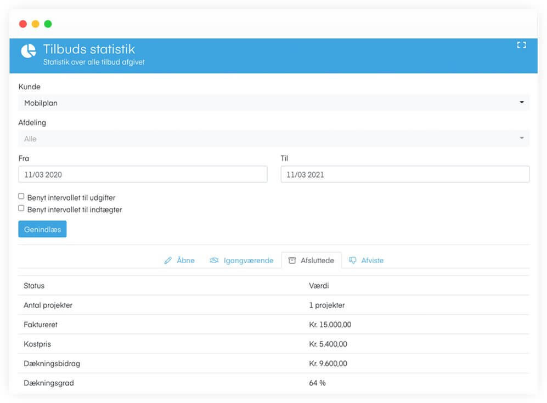The width and height of the screenshot is (547, 403).
Task: Click the thumbs-down icon beside Afviste
Action: tap(353, 260)
